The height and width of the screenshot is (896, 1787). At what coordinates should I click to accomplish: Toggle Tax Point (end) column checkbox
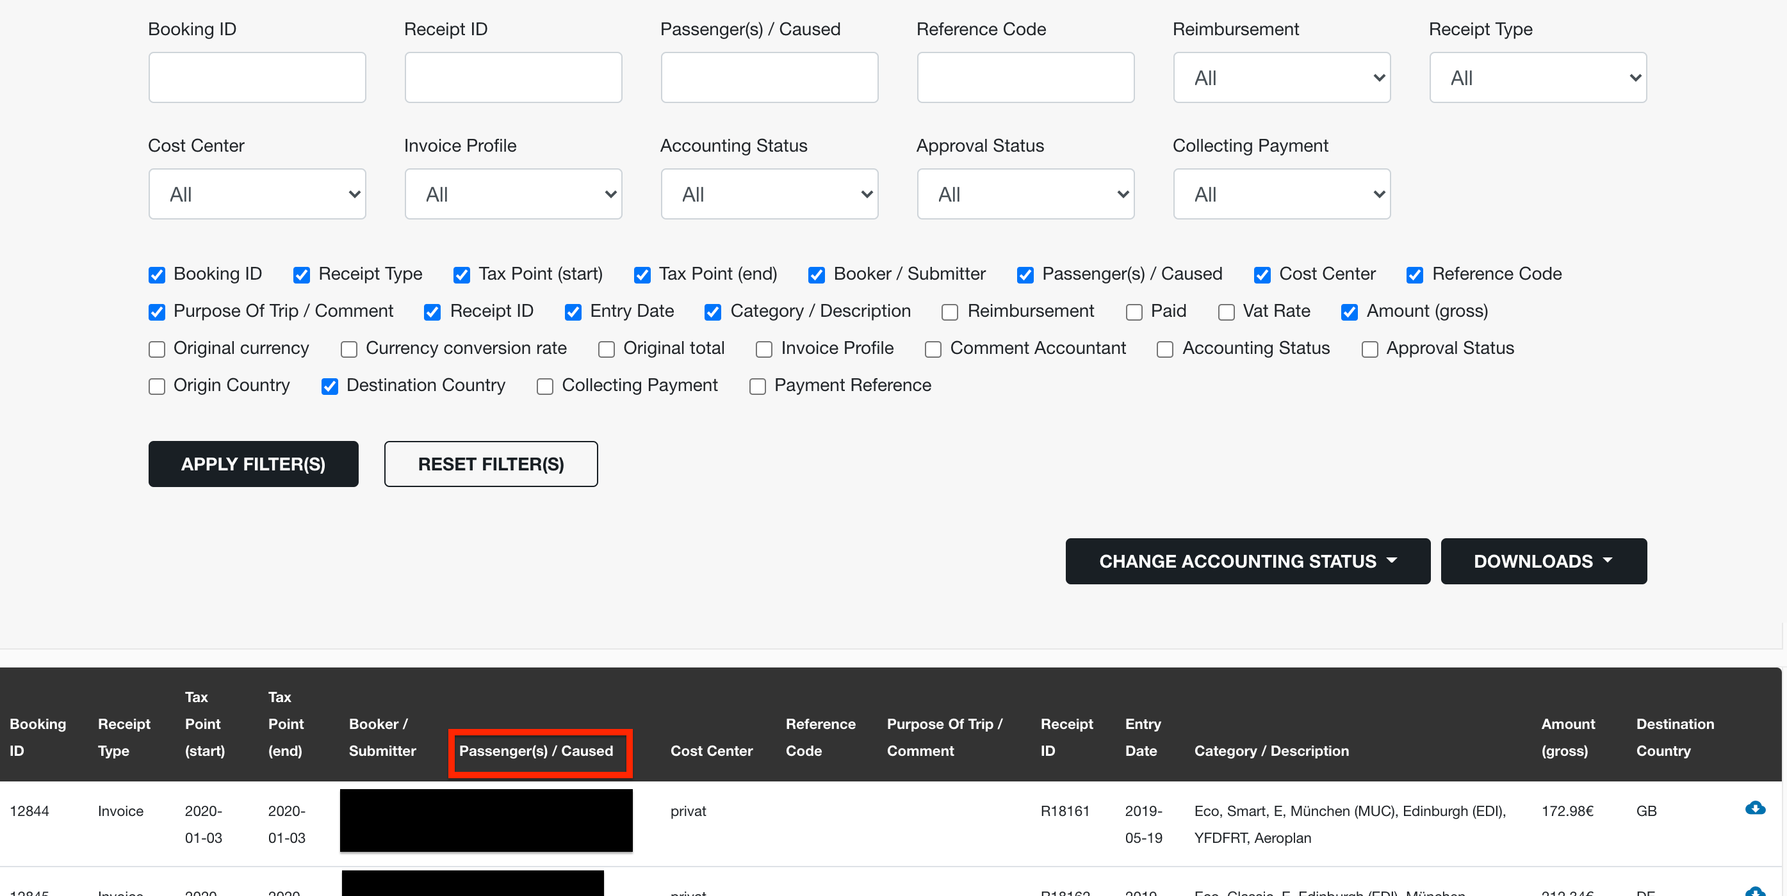tap(642, 275)
